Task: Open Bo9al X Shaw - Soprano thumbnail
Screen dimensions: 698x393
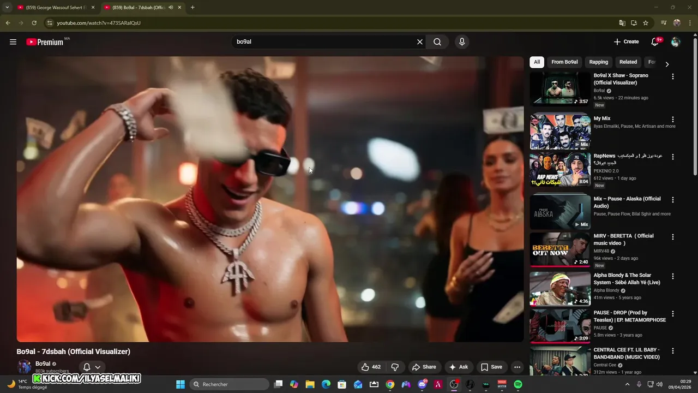Action: point(560,88)
